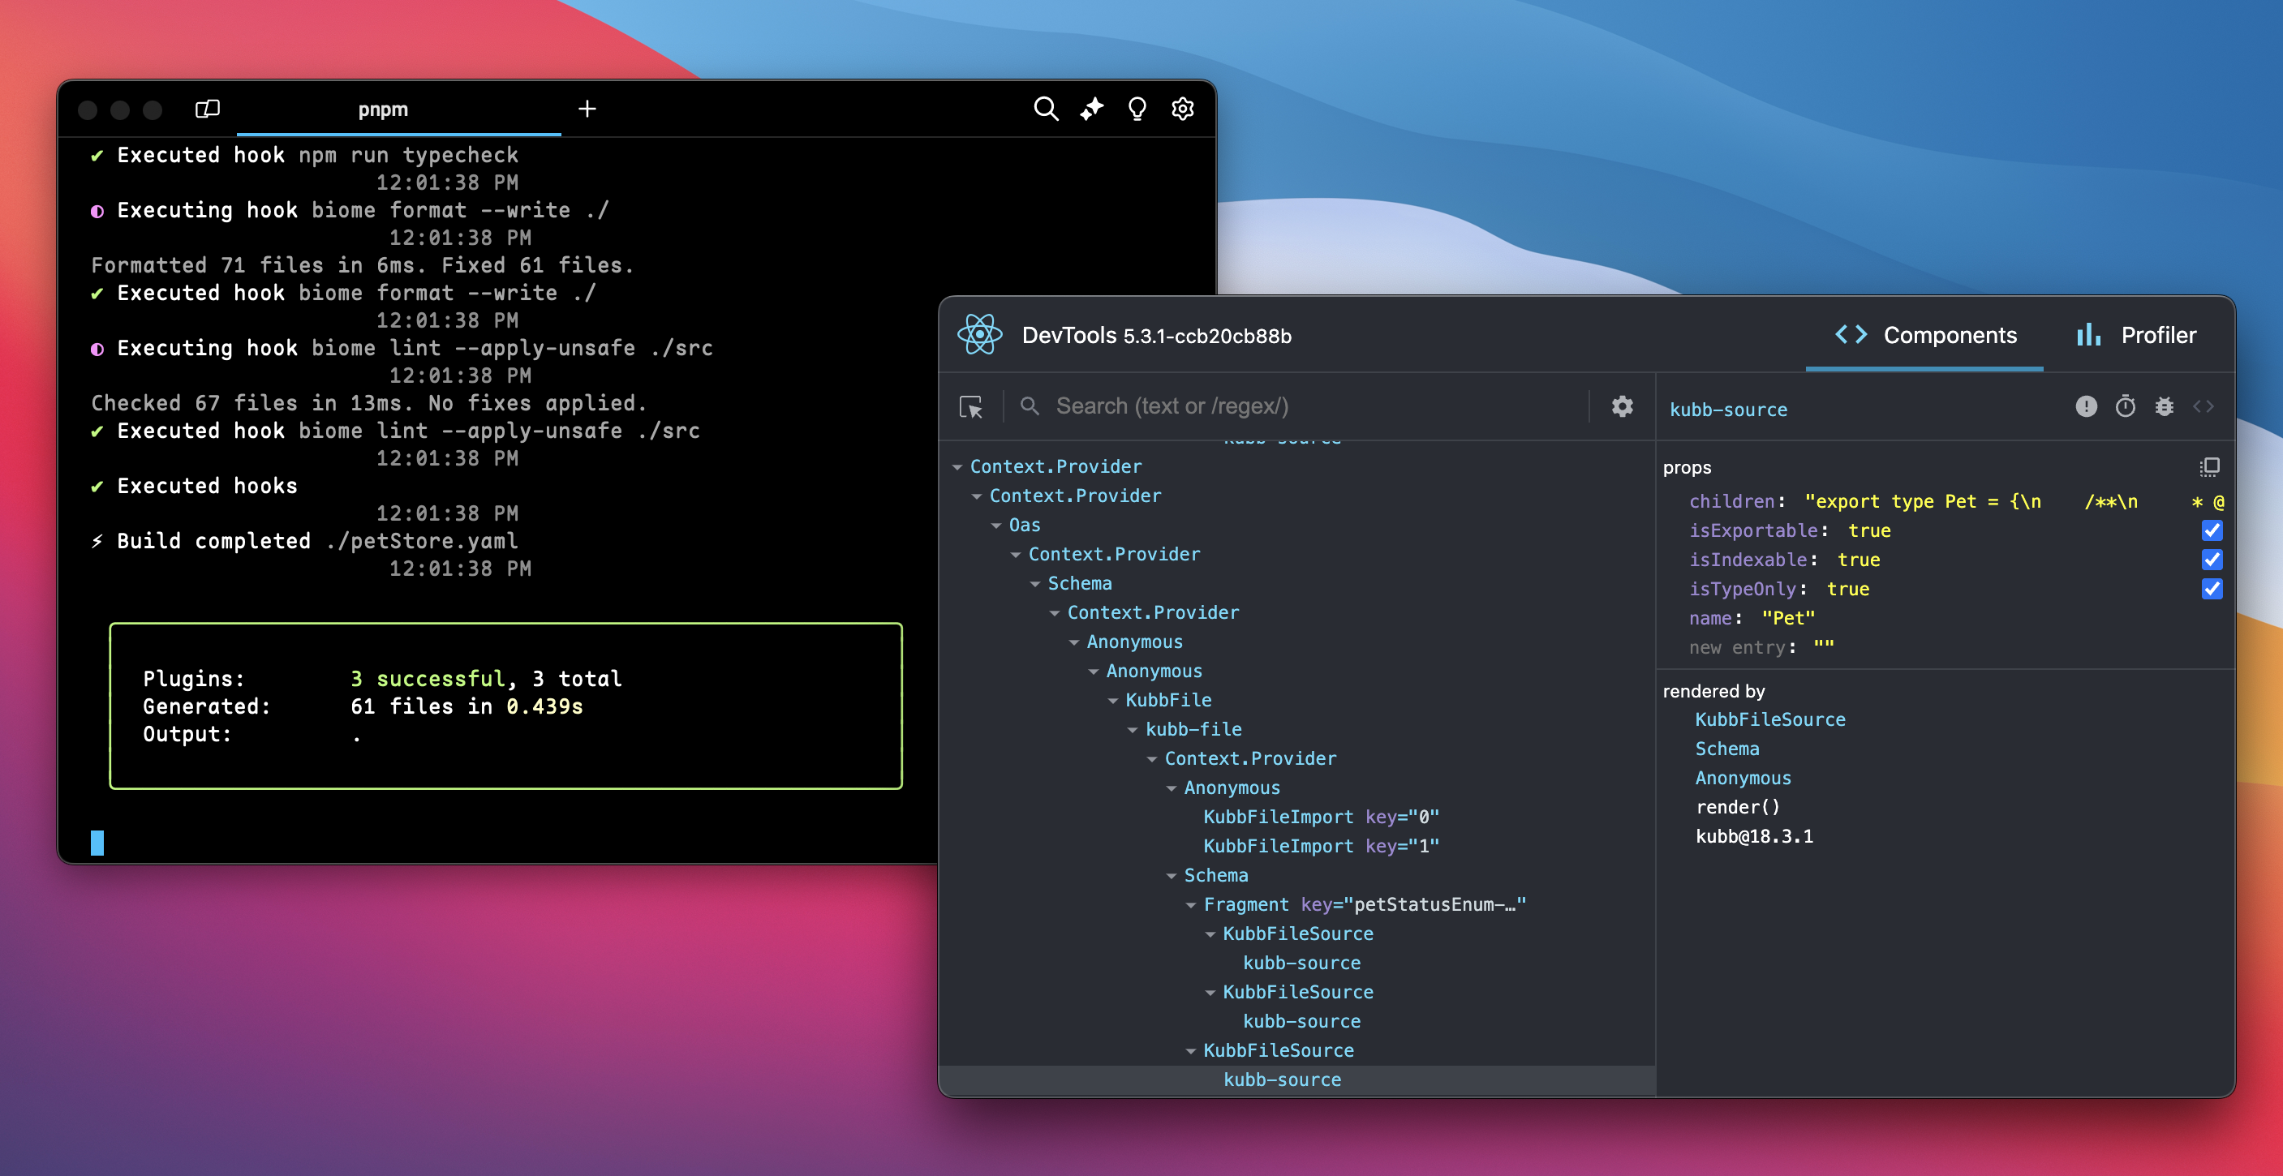
Task: Collapse the Schema node below KubbFileImport
Action: 1172,877
